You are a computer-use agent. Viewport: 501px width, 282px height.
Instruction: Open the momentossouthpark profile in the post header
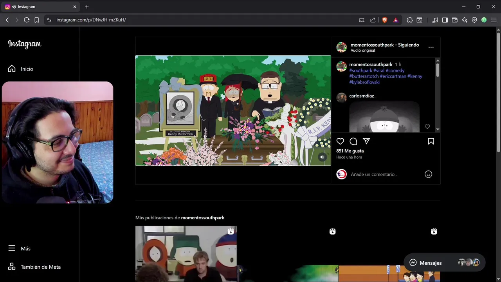(372, 45)
